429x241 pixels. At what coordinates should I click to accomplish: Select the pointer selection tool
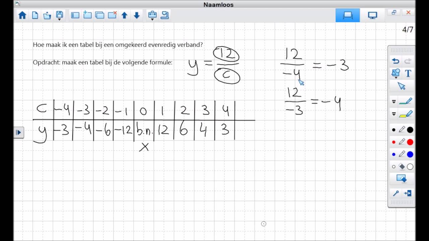(x=402, y=86)
